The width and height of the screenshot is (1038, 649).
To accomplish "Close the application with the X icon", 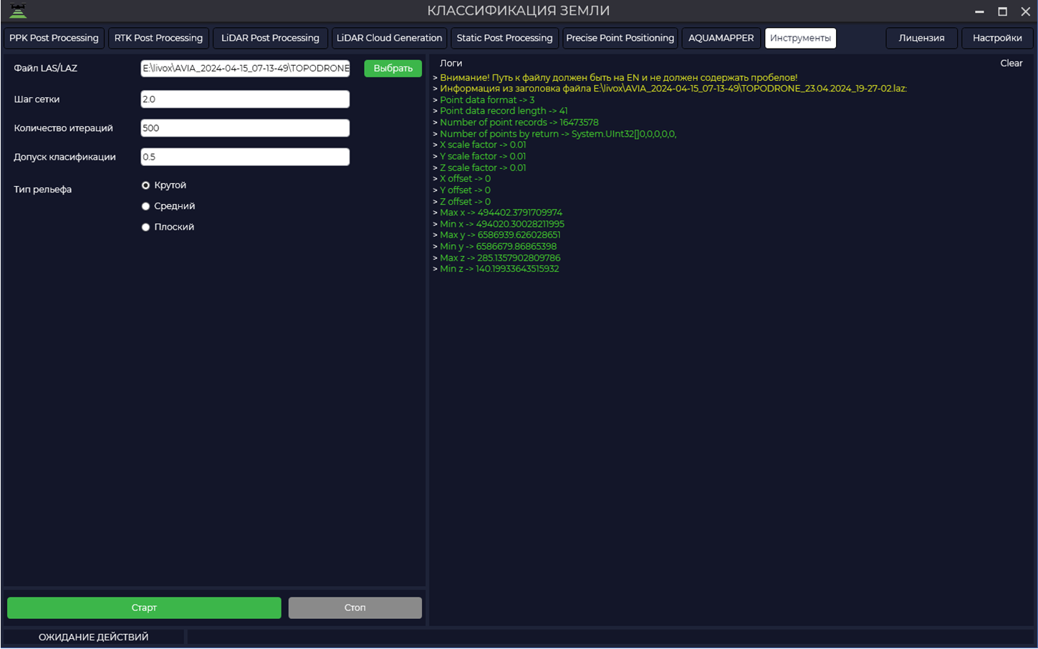I will (x=1025, y=11).
